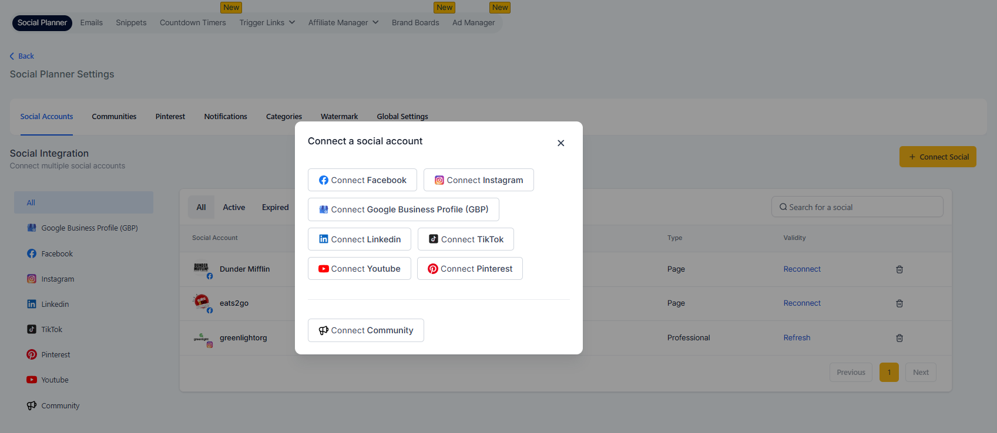Delete the eats2go account
Image resolution: width=997 pixels, height=433 pixels.
click(899, 303)
